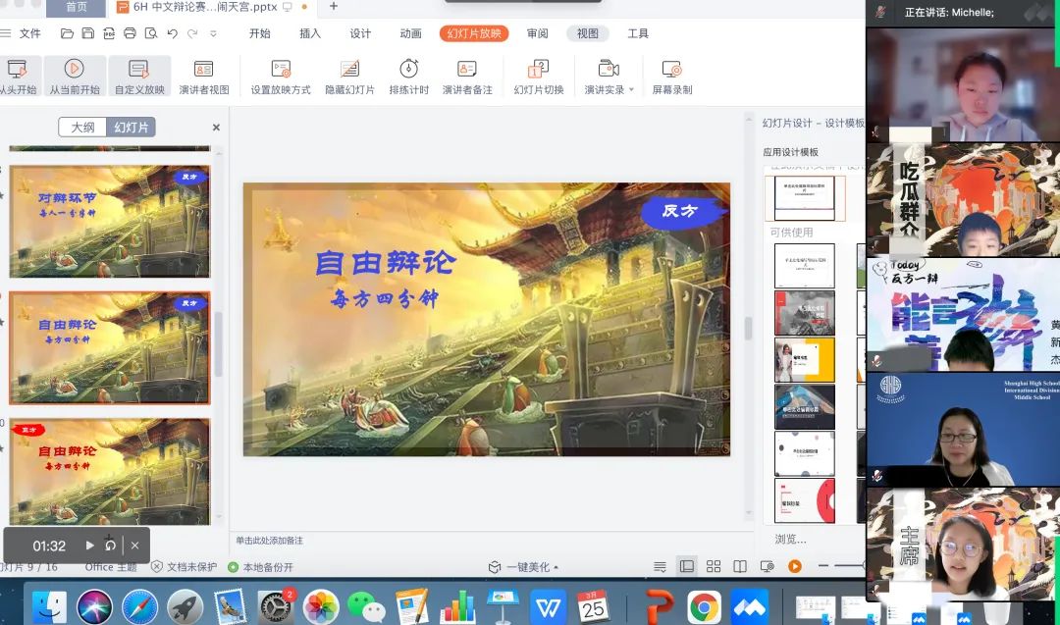Open WeChat from the dock
The image size is (1060, 625).
[x=365, y=606]
